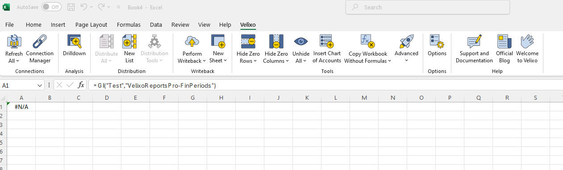Screen dimensions: 563x170
Task: Open Support and Documentation
Action: [474, 49]
